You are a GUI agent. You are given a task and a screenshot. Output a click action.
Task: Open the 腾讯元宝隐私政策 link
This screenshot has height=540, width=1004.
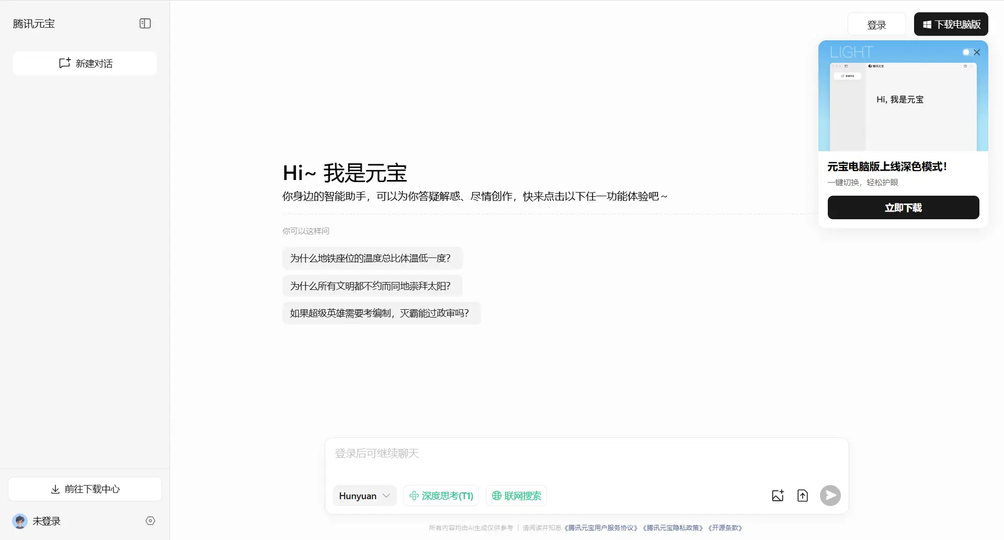[x=672, y=527]
